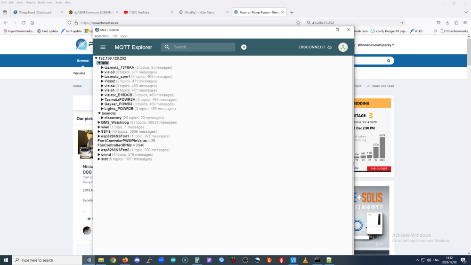The image size is (471, 265).
Task: Collapse the tasmota topic node
Action: 99,113
